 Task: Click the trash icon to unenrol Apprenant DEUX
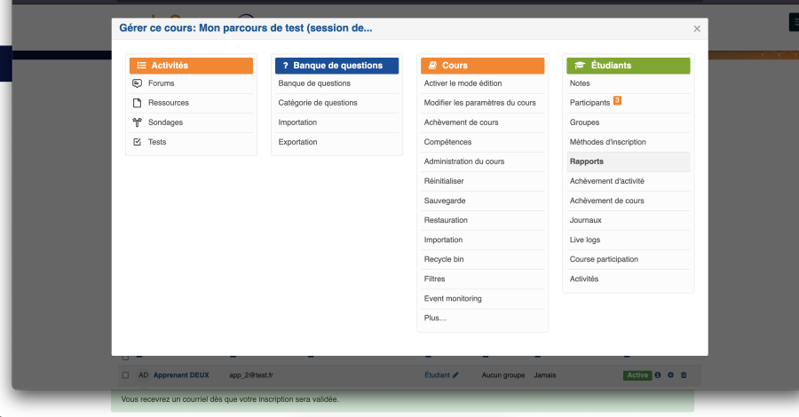(x=683, y=375)
